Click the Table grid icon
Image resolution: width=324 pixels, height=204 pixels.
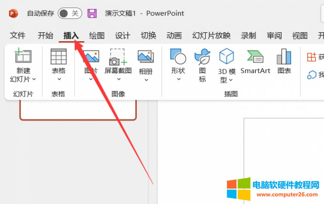pyautogui.click(x=59, y=56)
